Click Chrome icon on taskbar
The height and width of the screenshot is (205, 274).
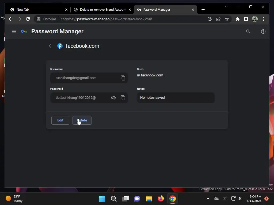(173, 199)
